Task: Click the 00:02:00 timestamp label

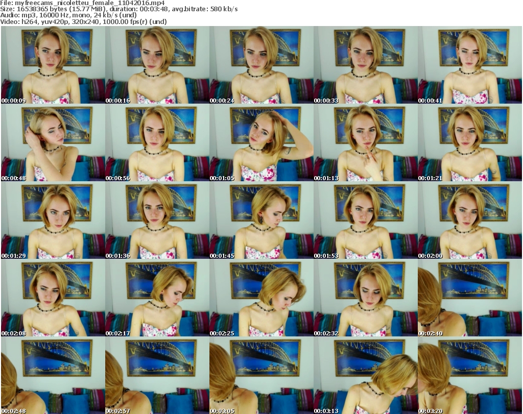Action: 430,256
